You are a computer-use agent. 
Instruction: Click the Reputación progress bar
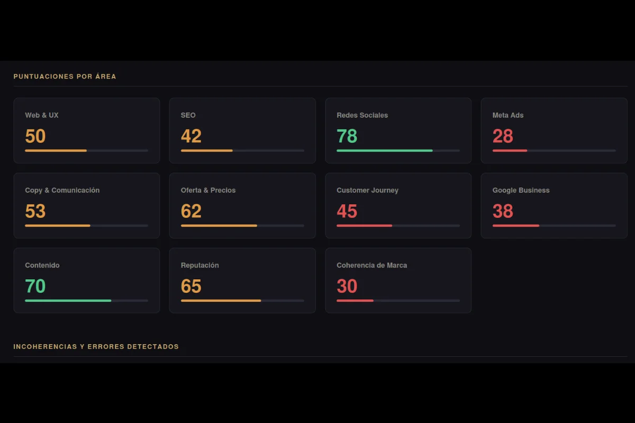pos(242,301)
